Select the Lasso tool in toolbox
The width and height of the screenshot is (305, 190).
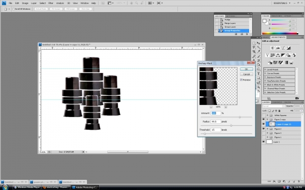click(254, 47)
